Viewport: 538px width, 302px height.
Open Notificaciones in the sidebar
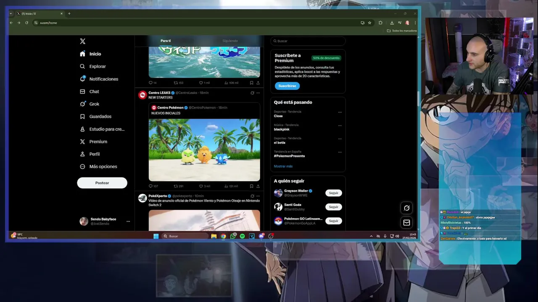pos(99,79)
